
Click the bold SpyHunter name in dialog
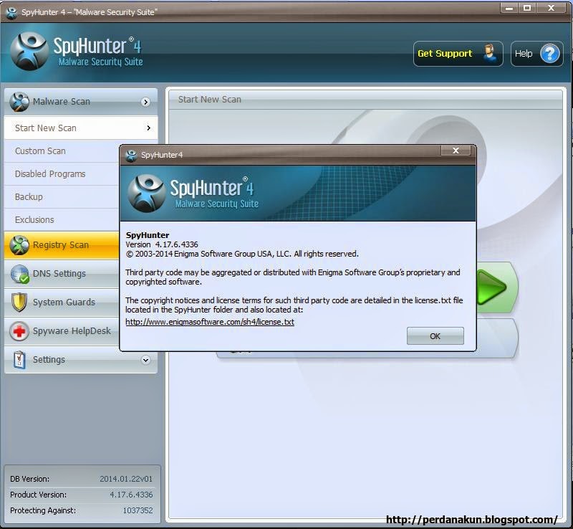148,235
